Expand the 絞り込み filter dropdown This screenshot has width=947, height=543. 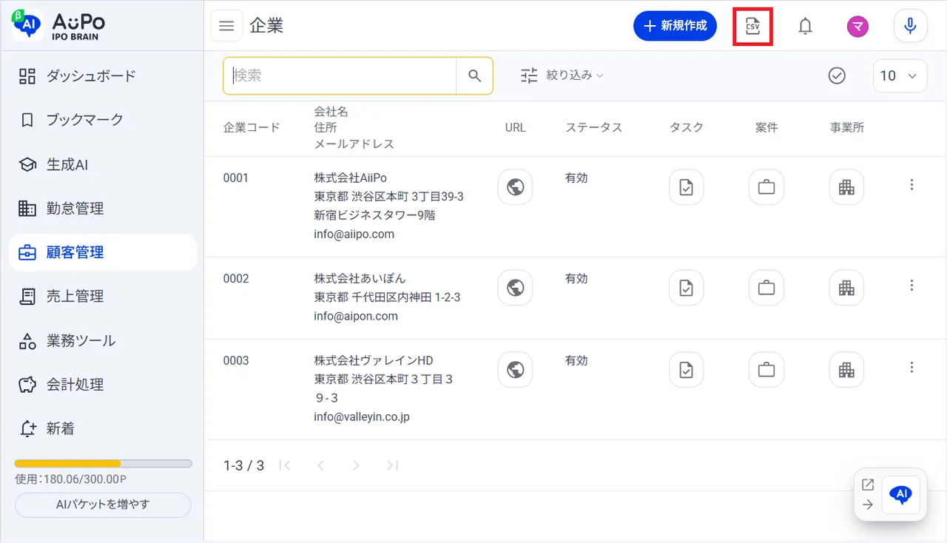click(562, 75)
